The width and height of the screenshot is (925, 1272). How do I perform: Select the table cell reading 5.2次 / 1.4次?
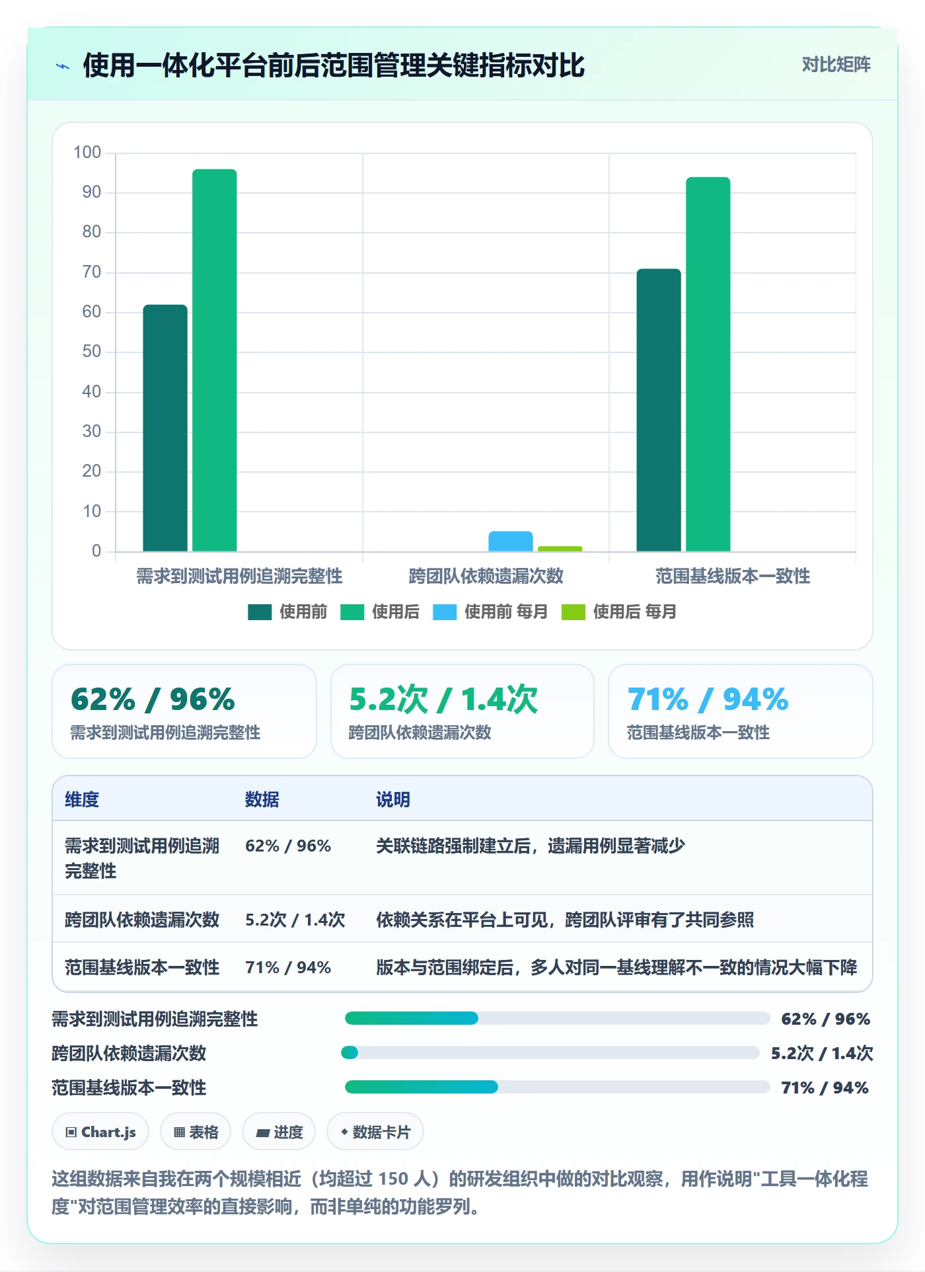[295, 920]
